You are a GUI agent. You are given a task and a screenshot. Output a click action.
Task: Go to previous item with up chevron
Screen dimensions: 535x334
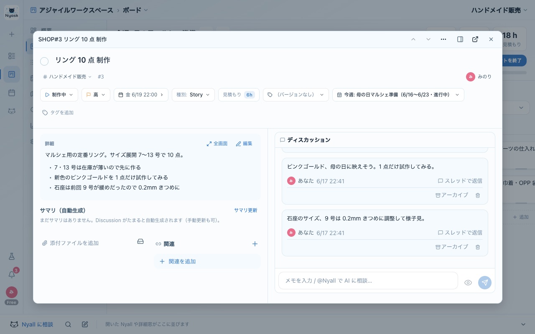pos(413,39)
